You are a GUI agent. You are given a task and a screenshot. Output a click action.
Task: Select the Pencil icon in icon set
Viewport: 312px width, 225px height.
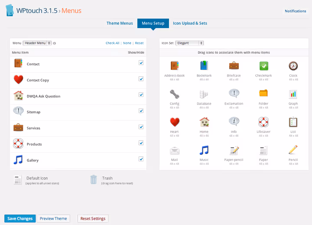293,150
